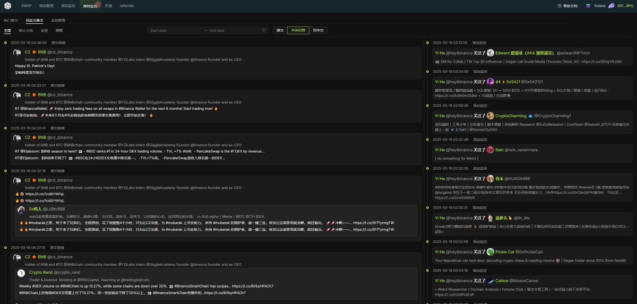Click the 0x5421 account avatar
This screenshot has height=304, width=637.
pyautogui.click(x=490, y=82)
